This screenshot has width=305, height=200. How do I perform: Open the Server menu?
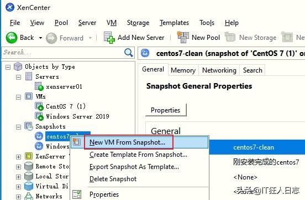tap(87, 23)
